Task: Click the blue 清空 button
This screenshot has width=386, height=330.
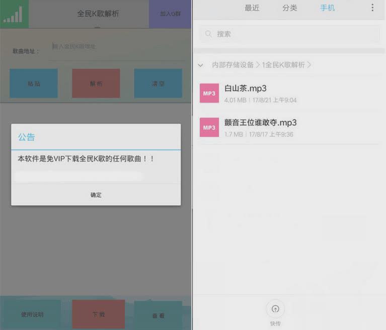Action: 158,84
